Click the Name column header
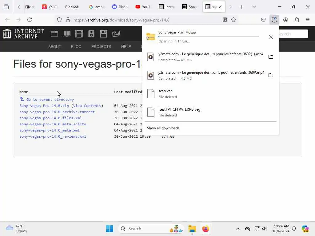The width and height of the screenshot is (315, 236). [23, 92]
